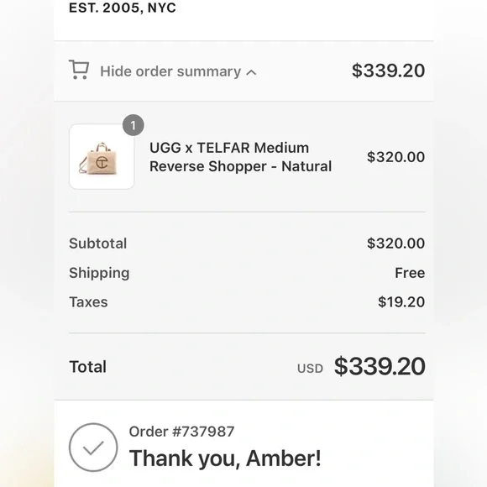Click the Shipping label
Image resolution: width=487 pixels, height=487 pixels.
pyautogui.click(x=99, y=273)
